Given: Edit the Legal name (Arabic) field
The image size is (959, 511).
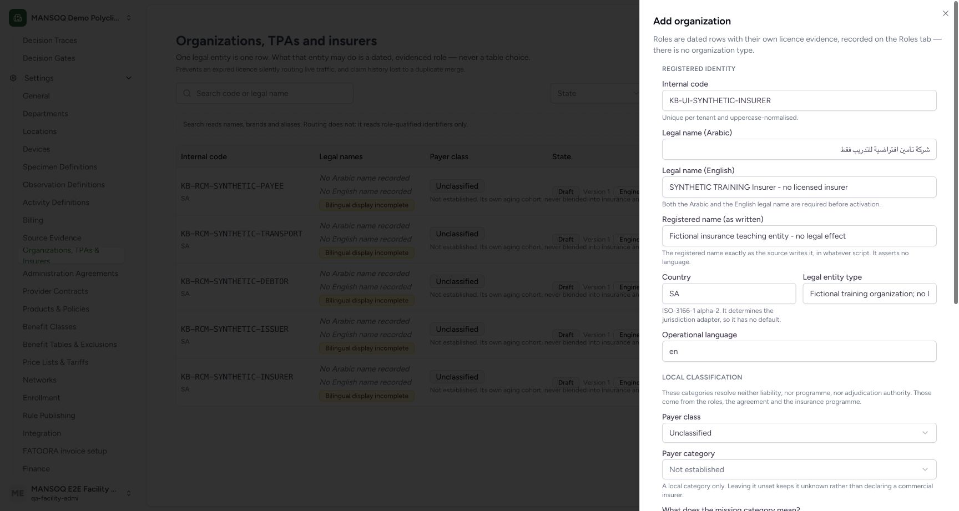Looking at the screenshot, I should (x=799, y=149).
